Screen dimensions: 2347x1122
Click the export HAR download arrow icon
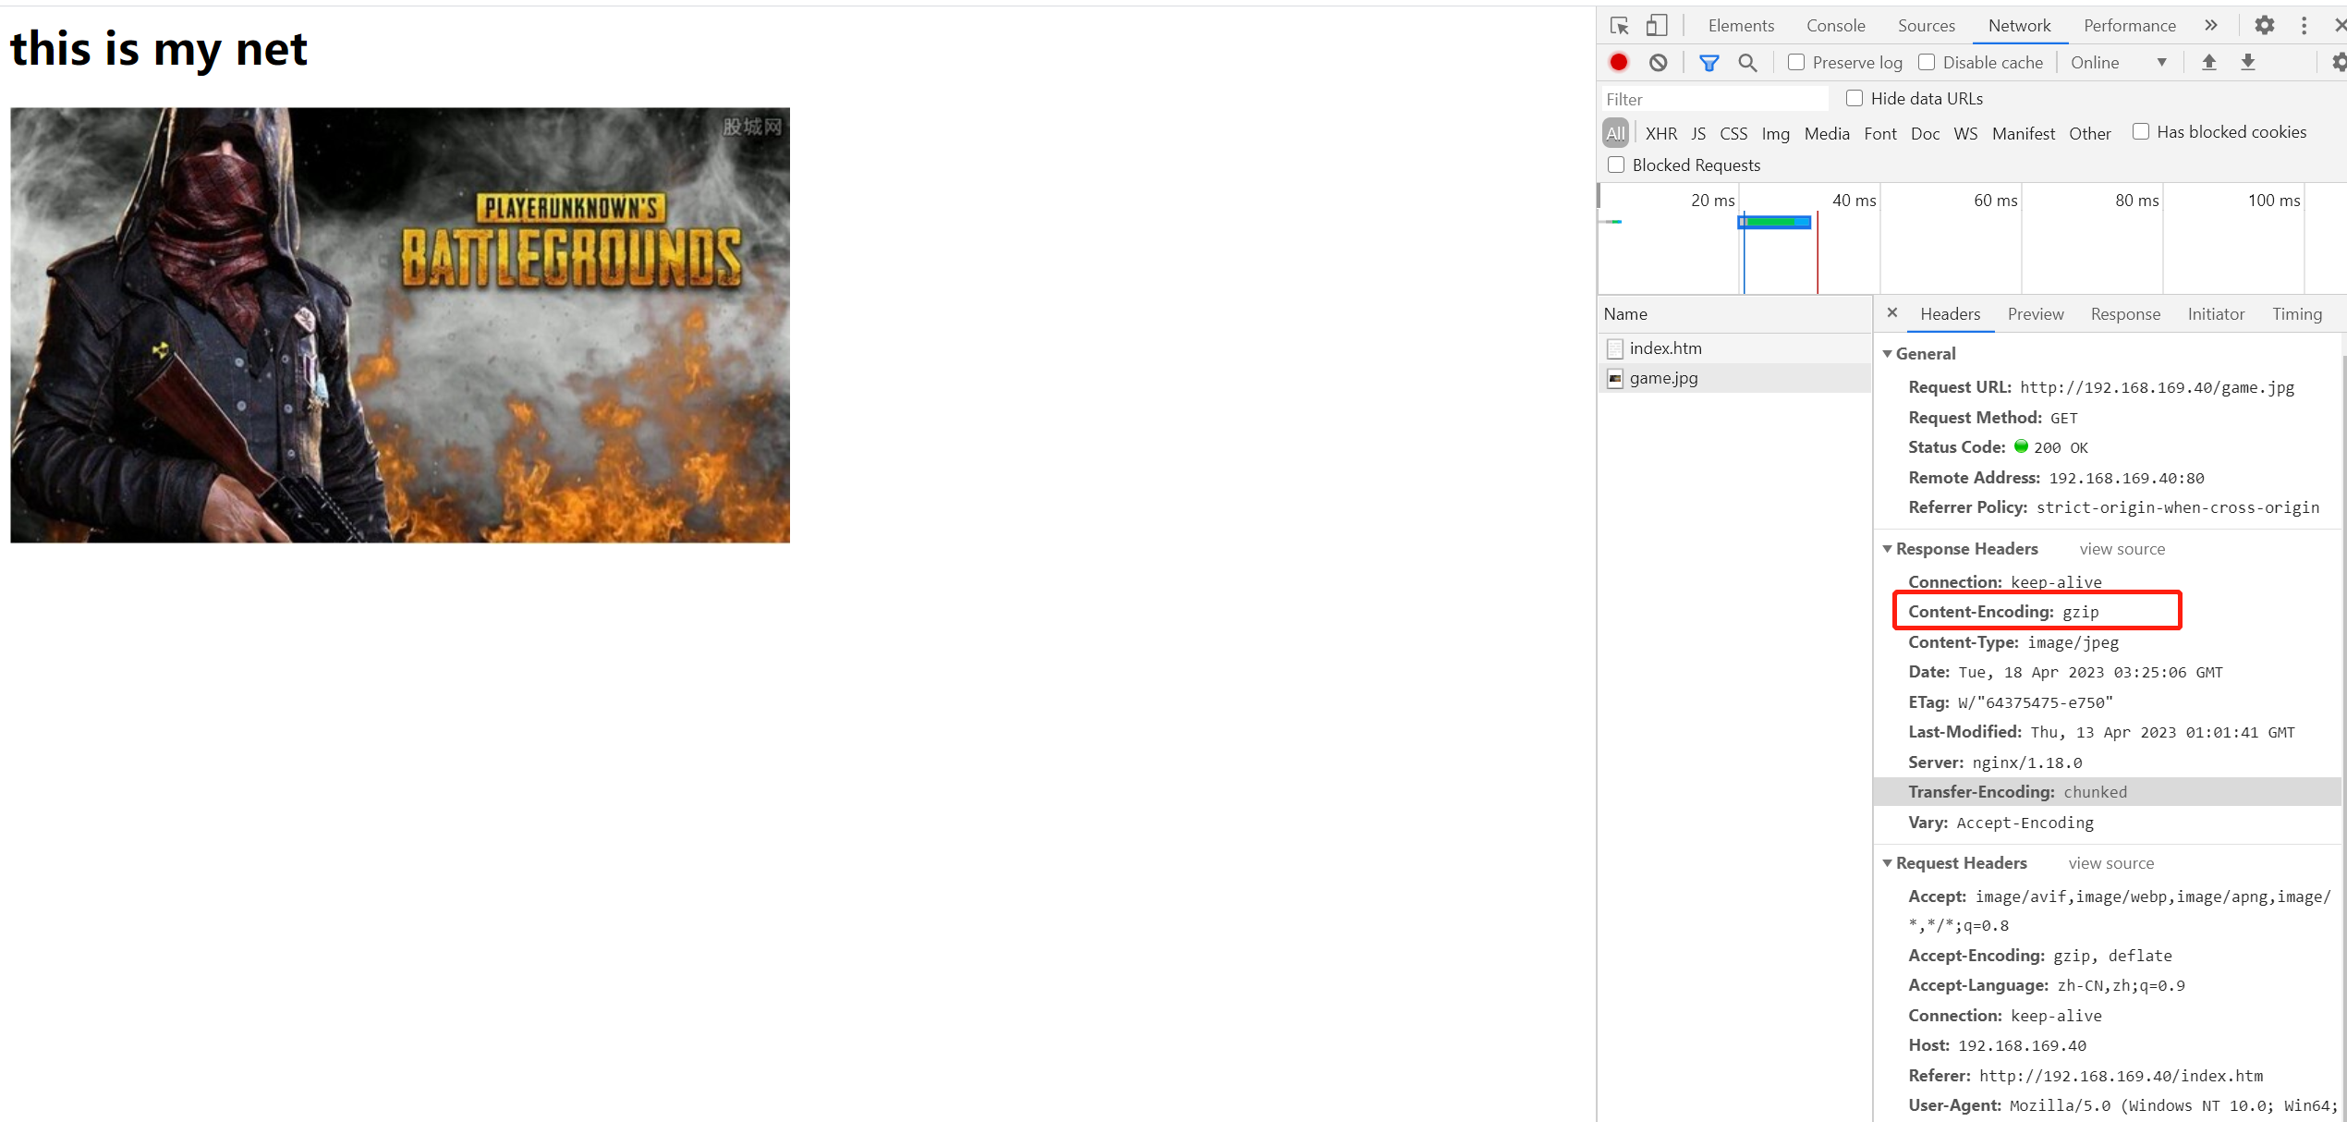pyautogui.click(x=2248, y=62)
